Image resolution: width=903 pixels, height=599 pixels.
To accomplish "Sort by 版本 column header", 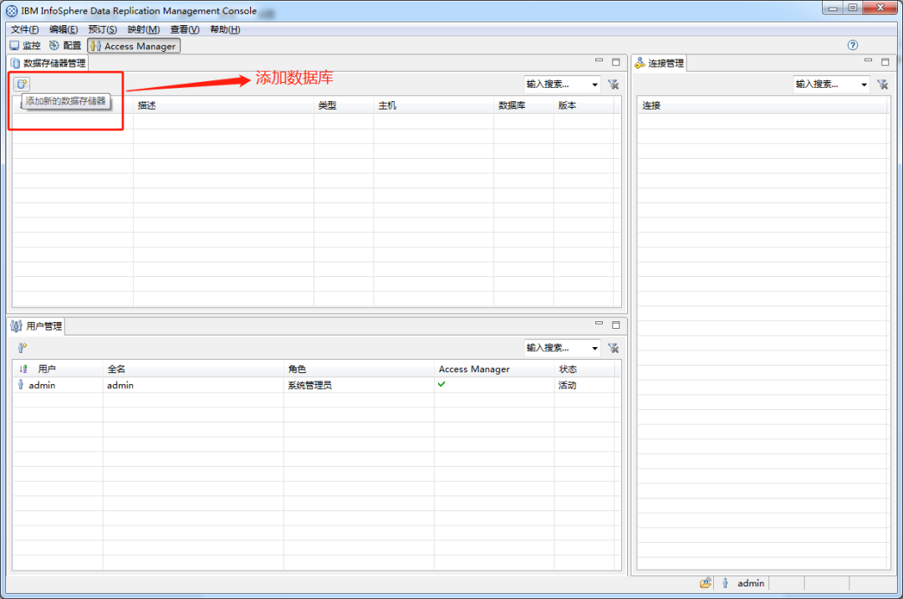I will tap(584, 105).
